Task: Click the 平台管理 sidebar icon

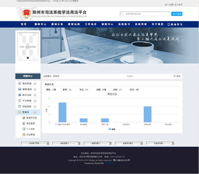Action: pyautogui.click(x=20, y=101)
